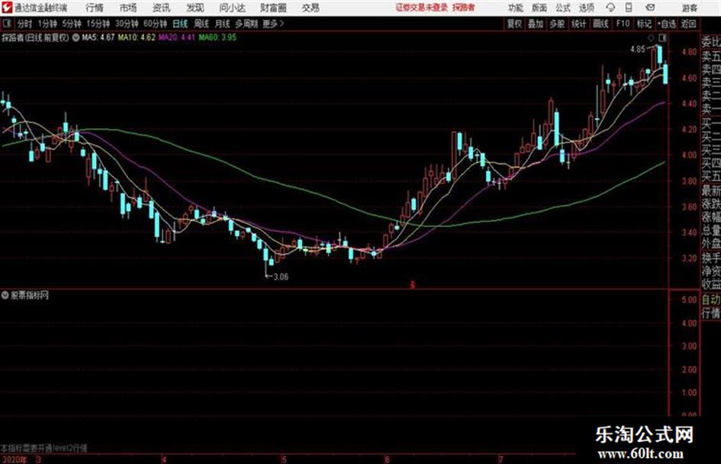The width and height of the screenshot is (721, 464).
Task: Click the 4.85 high price marker
Action: tap(638, 50)
